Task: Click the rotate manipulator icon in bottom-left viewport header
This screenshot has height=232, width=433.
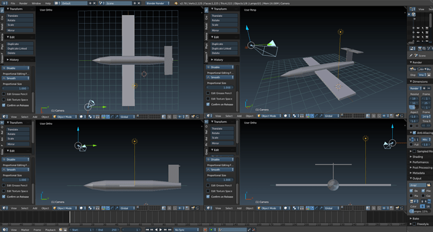Action: coord(112,208)
